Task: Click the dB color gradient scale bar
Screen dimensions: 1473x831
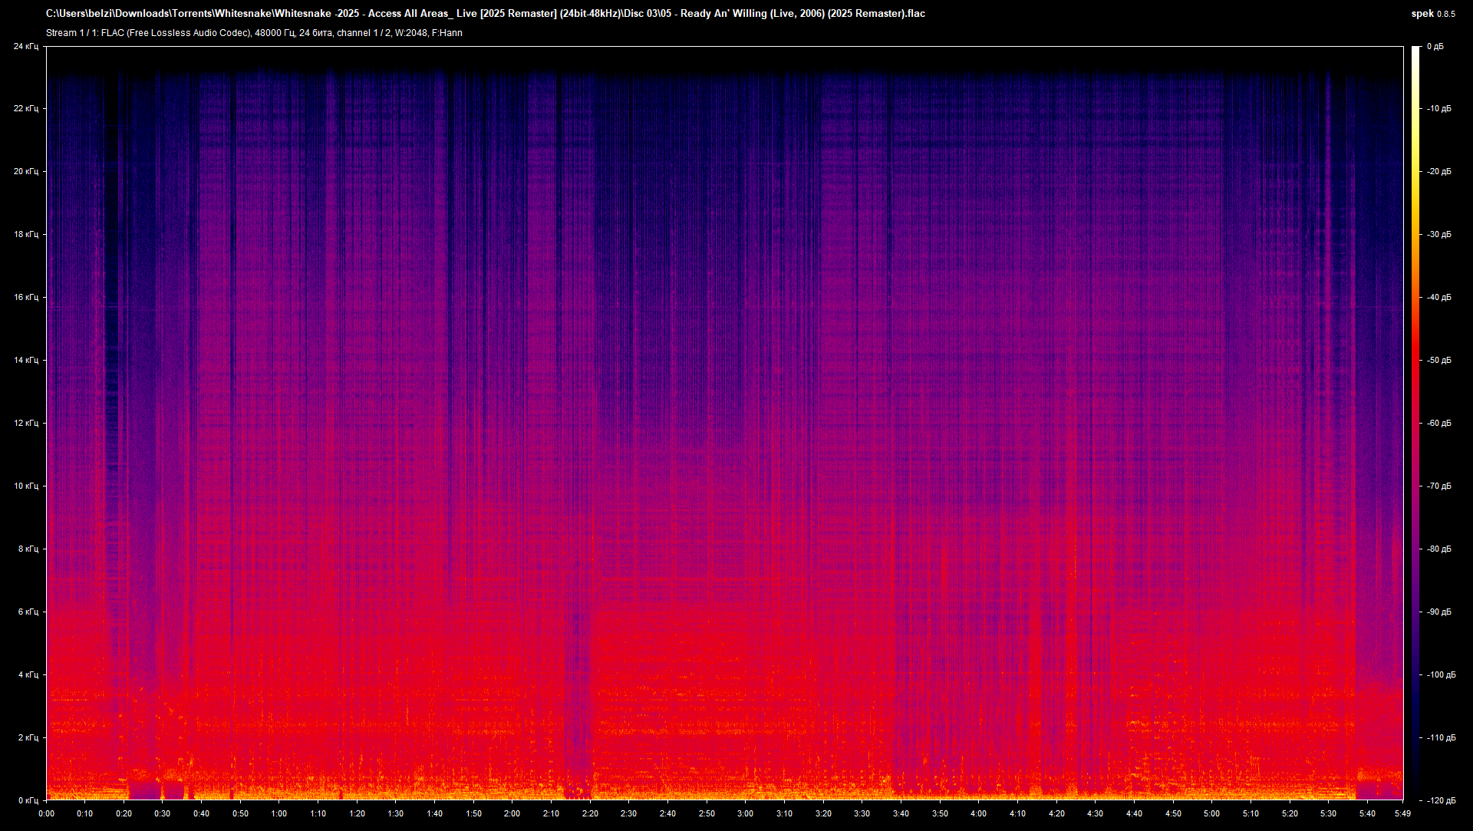Action: [x=1415, y=422]
